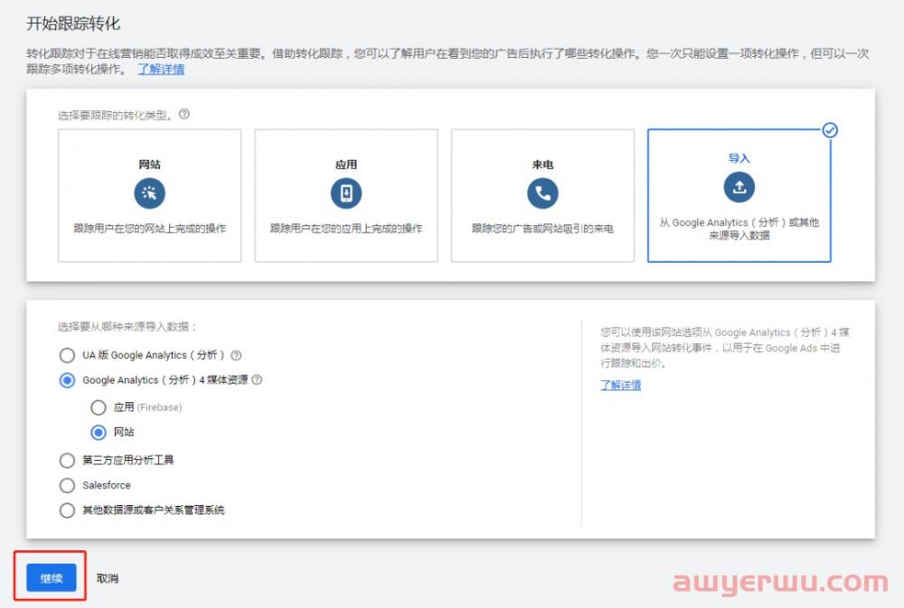Select the 其他数据源或客户关系管理系统 radio option
This screenshot has height=608, width=904.
point(67,510)
